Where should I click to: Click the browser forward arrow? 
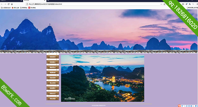coord(5,4)
